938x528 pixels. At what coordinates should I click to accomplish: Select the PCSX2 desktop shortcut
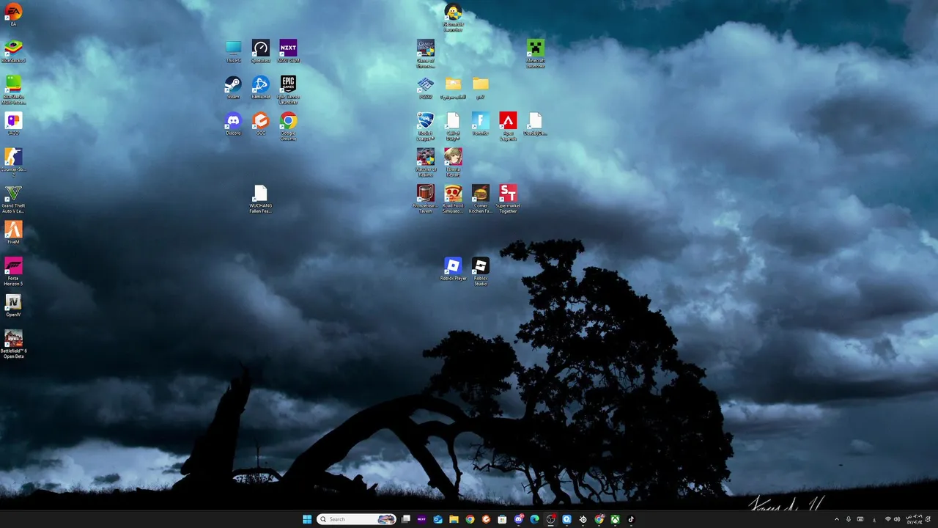pyautogui.click(x=426, y=87)
